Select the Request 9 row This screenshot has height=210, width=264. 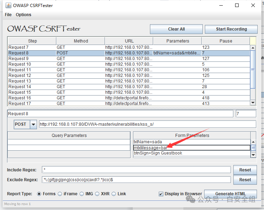click(x=129, y=59)
